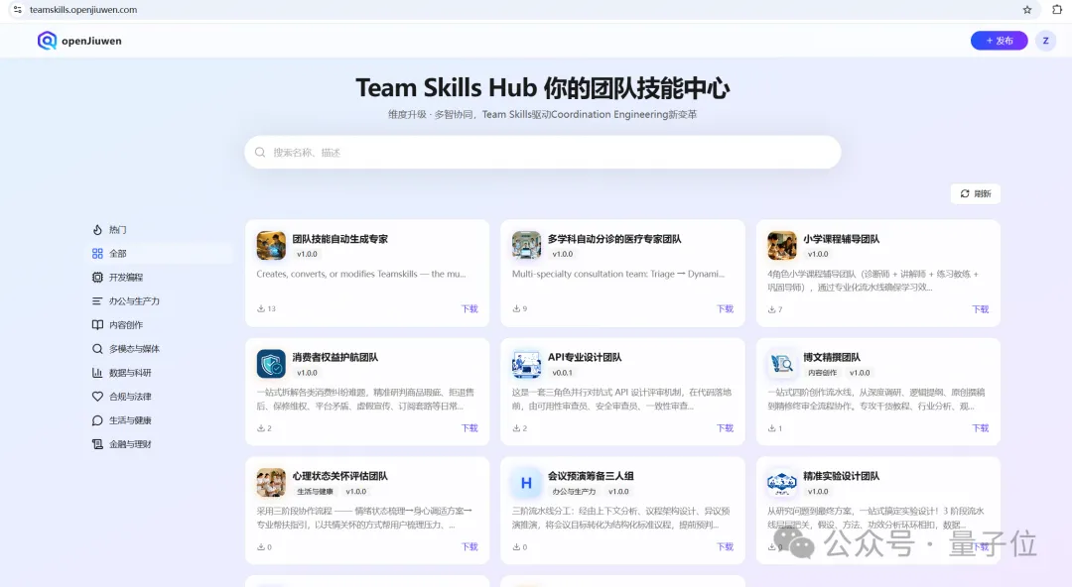Click the bookmark star in the address bar
The width and height of the screenshot is (1072, 587).
point(1027,9)
